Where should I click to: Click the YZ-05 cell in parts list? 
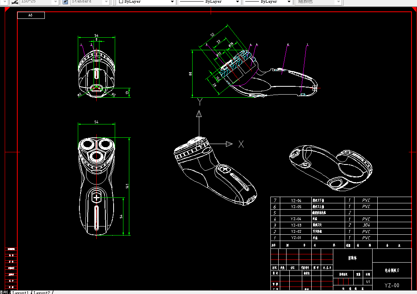click(x=296, y=206)
